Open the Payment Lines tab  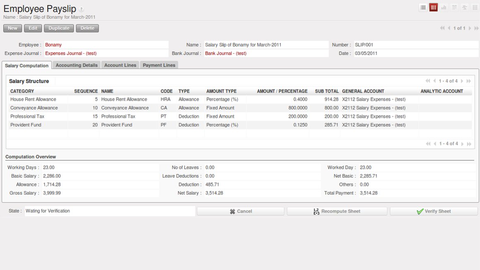[159, 65]
